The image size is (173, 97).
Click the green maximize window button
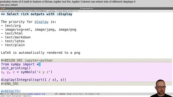(x=5, y=8)
